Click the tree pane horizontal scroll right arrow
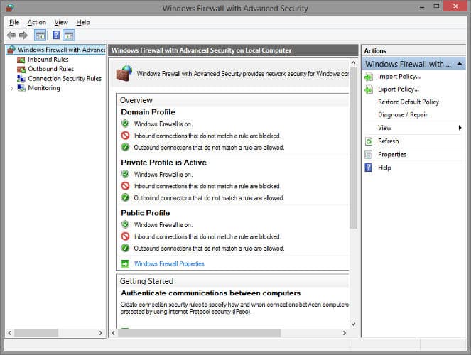 (x=101, y=333)
